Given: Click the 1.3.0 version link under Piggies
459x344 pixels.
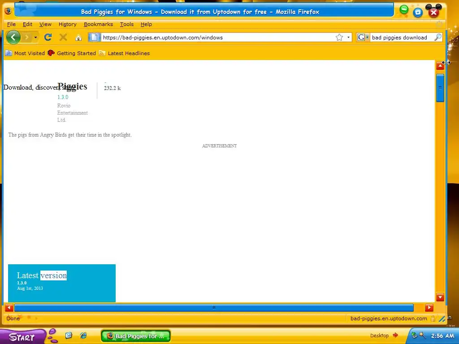Looking at the screenshot, I should click(63, 97).
